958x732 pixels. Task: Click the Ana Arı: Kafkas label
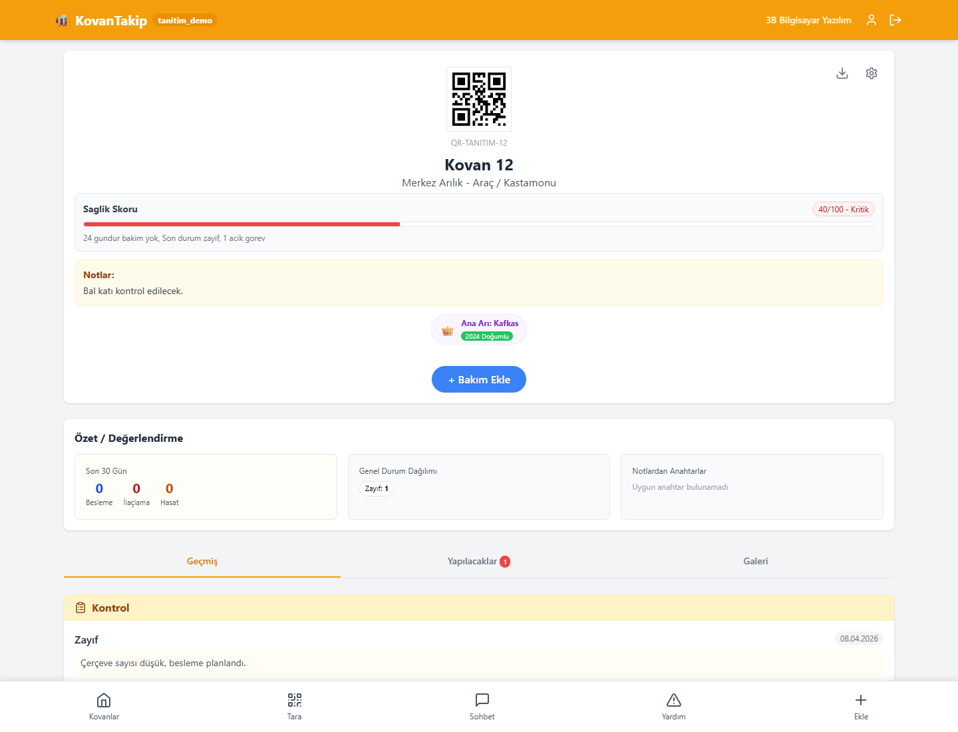pyautogui.click(x=490, y=323)
